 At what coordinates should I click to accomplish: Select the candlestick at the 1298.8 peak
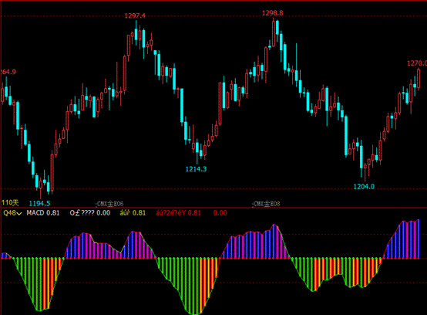[x=274, y=32]
